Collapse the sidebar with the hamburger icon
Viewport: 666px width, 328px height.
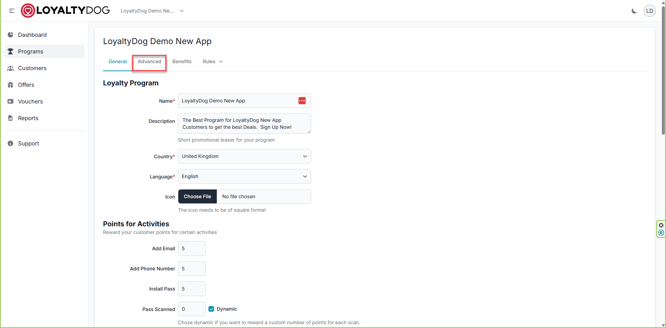coord(12,11)
